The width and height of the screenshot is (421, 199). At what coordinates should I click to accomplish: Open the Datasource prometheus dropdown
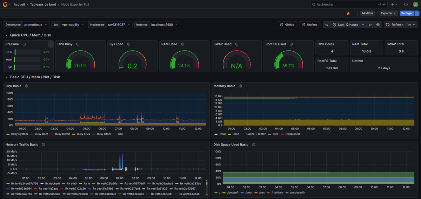click(x=36, y=25)
